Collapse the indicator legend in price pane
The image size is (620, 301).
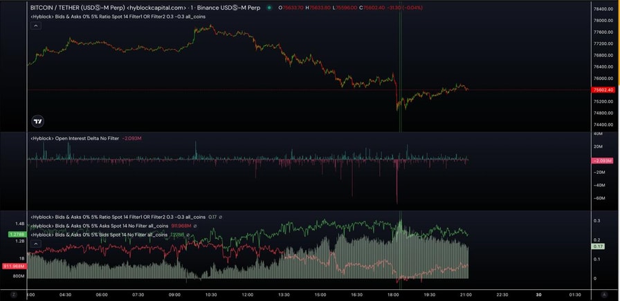(x=36, y=26)
